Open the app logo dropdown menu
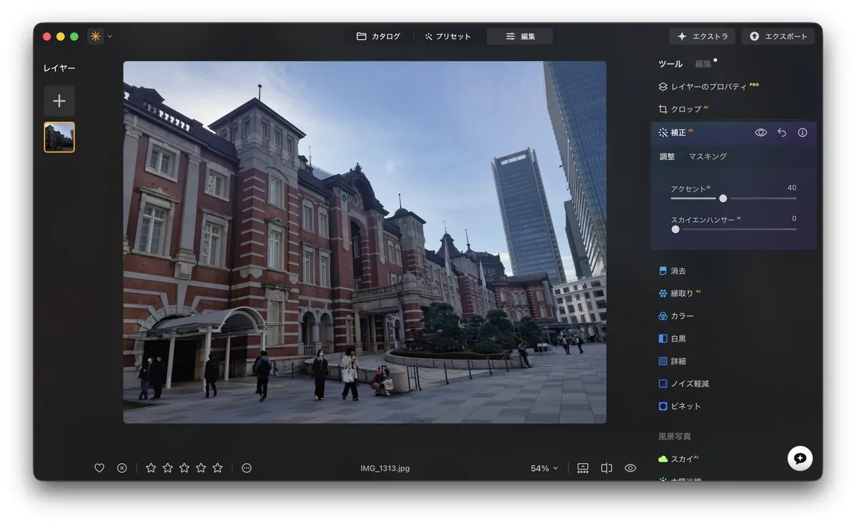 pyautogui.click(x=100, y=36)
